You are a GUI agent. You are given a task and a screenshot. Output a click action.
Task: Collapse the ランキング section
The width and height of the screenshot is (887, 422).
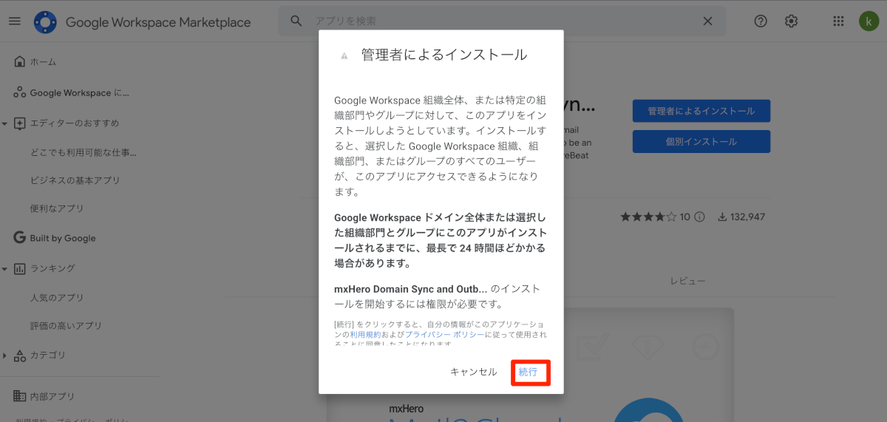(x=4, y=268)
